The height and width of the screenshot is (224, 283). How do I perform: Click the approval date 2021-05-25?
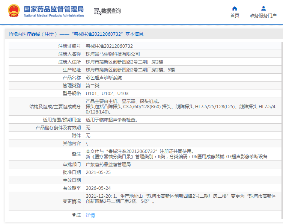98,172
